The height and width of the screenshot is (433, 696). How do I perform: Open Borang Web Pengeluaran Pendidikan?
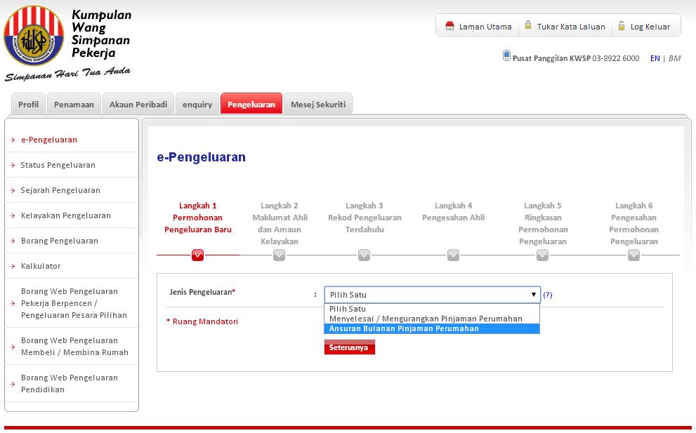coord(69,383)
